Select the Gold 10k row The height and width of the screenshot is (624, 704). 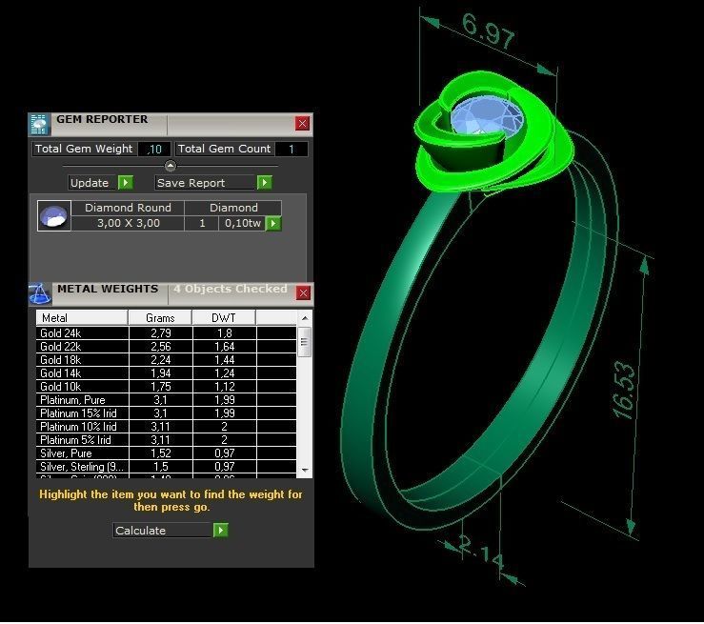pyautogui.click(x=166, y=387)
